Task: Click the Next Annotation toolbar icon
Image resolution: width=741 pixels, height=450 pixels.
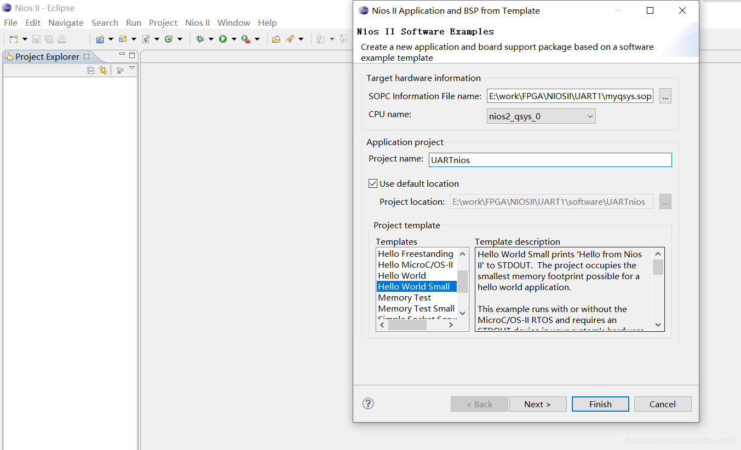Action: (x=320, y=39)
